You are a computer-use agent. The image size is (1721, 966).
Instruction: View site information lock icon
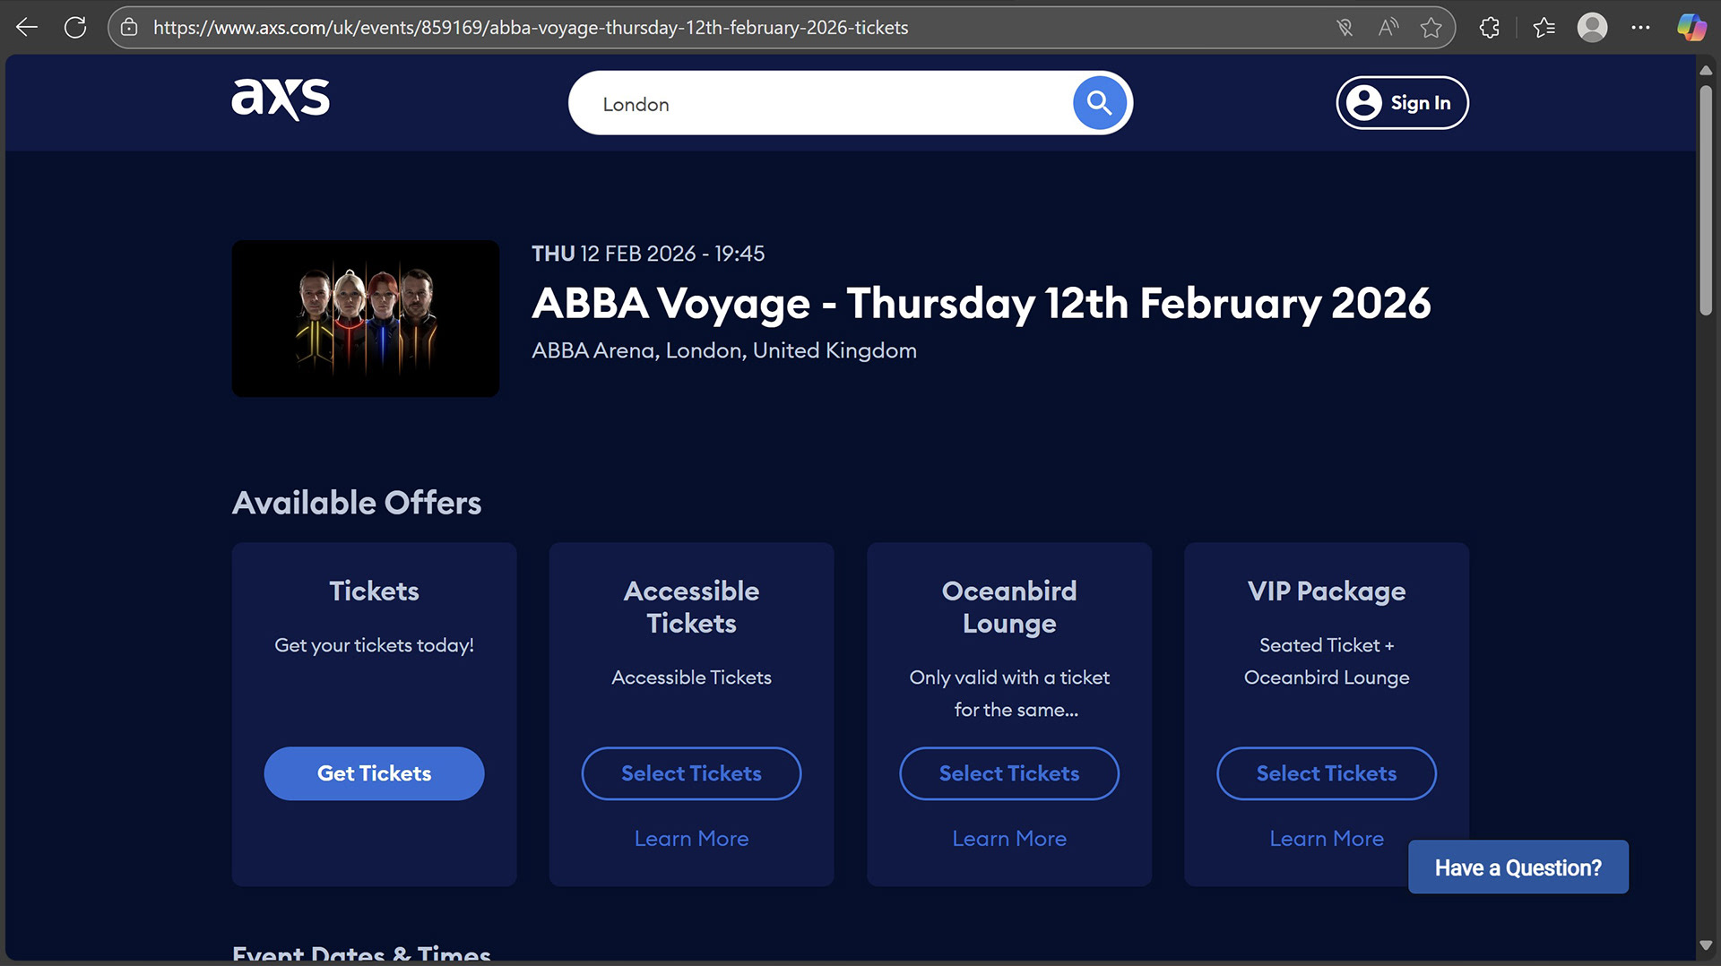point(129,27)
